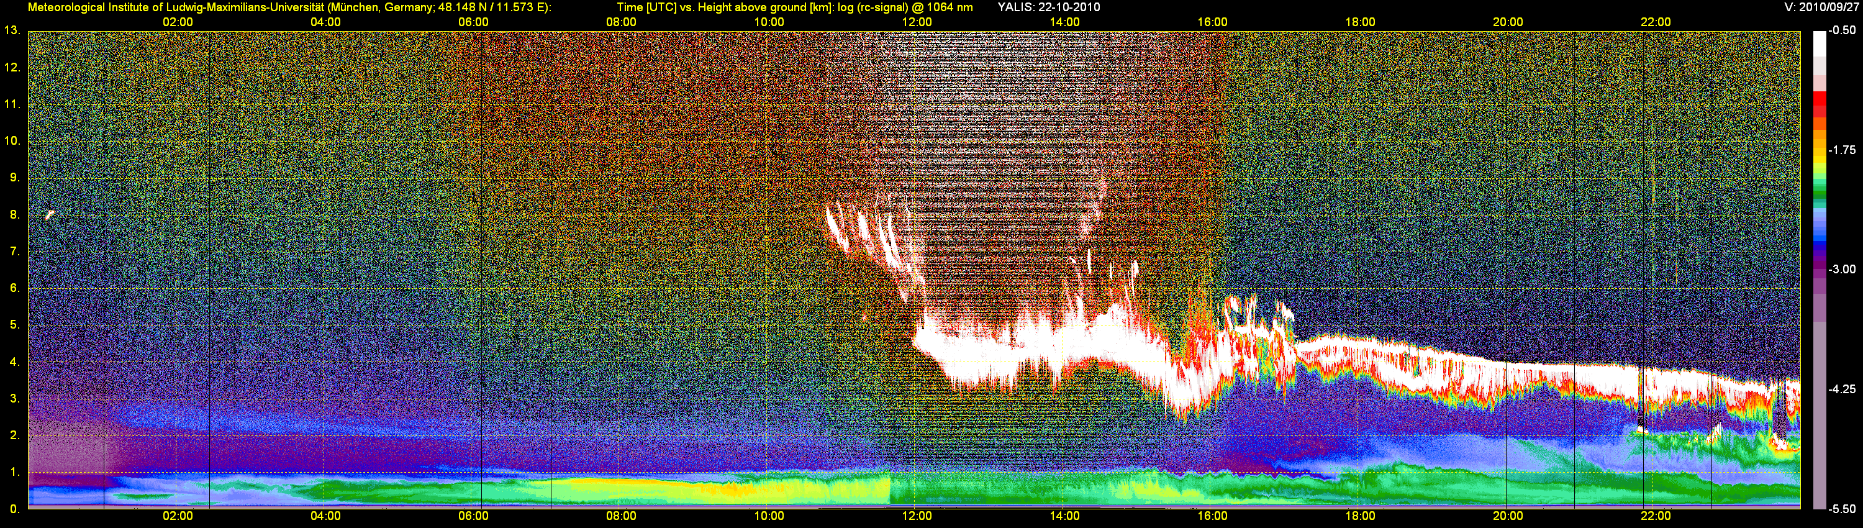The height and width of the screenshot is (528, 1863).
Task: Click the 20:00 label on the top time axis
Action: [x=1508, y=22]
